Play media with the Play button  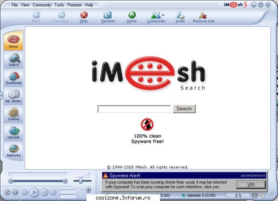tap(34, 192)
